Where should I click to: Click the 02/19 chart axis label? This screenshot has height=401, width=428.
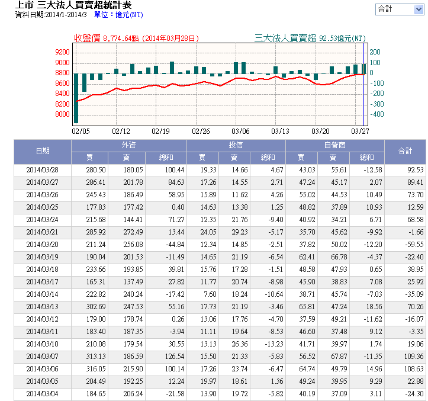click(x=160, y=131)
